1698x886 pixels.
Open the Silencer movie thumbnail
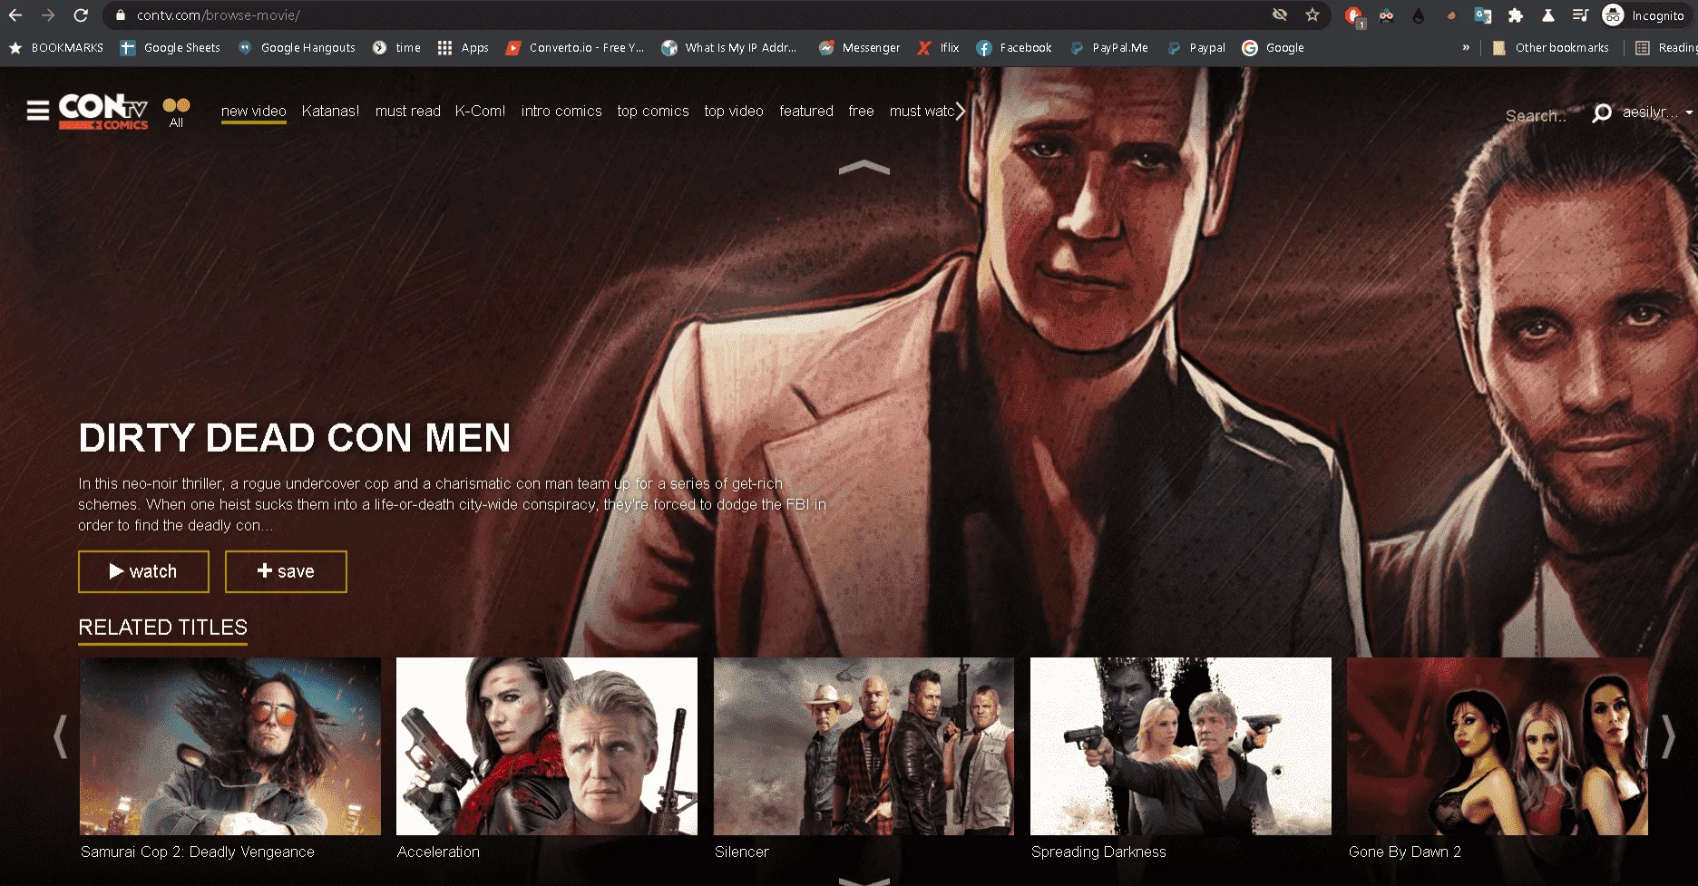coord(864,746)
